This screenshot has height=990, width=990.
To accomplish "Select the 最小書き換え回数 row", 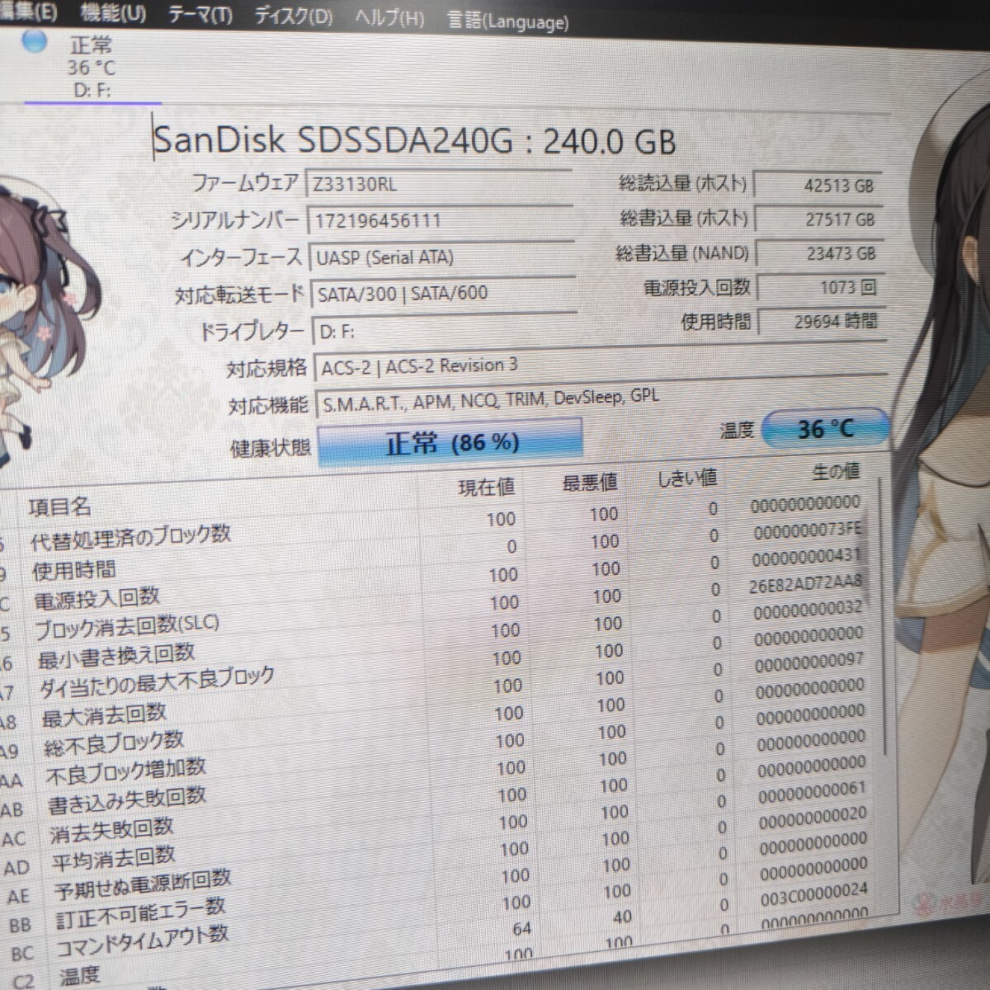I will click(437, 633).
